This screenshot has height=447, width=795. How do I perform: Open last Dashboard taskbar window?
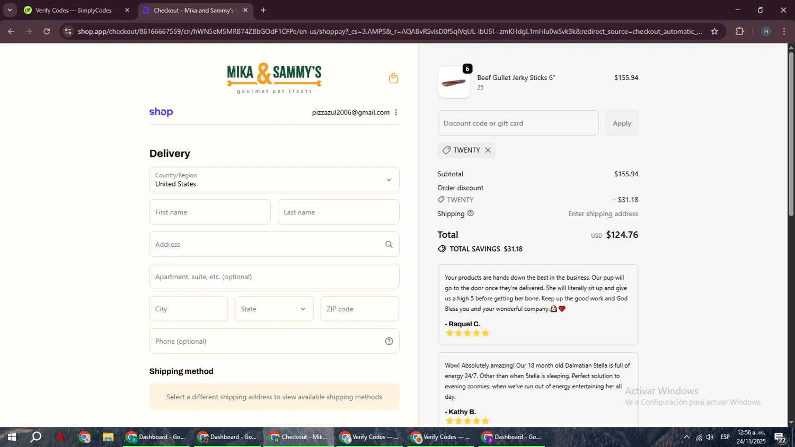(512, 437)
